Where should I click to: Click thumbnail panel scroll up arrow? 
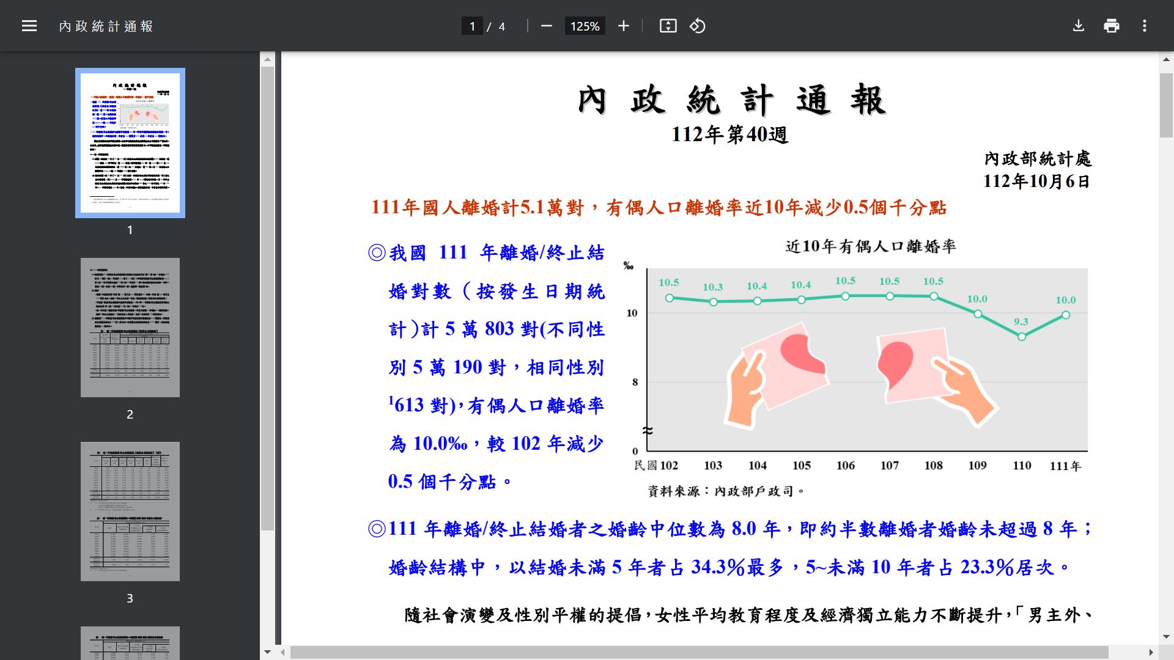[267, 60]
